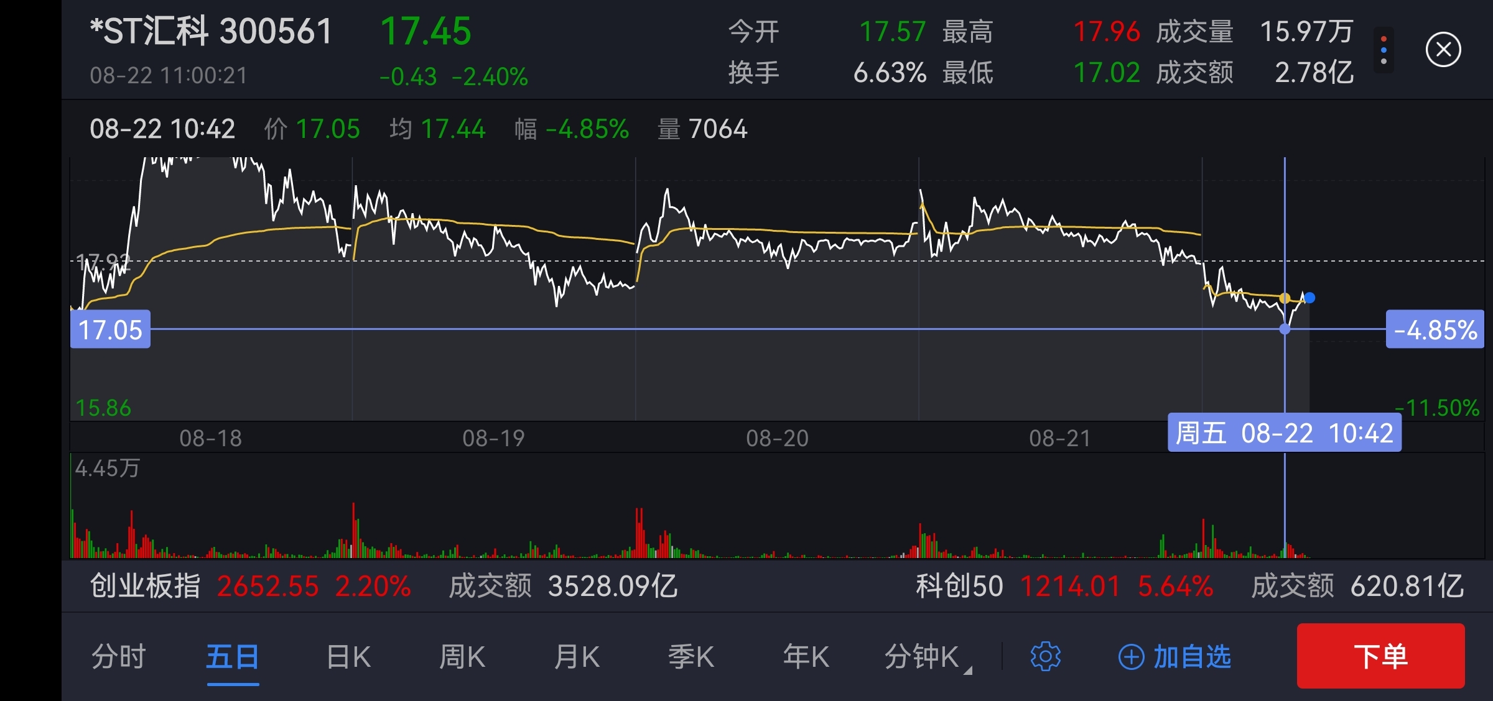The height and width of the screenshot is (701, 1493).
Task: Click the 创业板指 index name
Action: click(145, 585)
